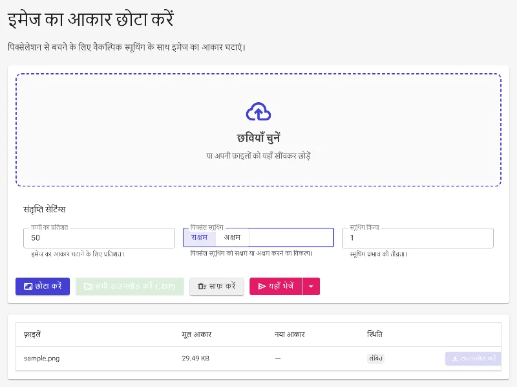Select 'सक्षम' pixel smoothing option

[x=200, y=238]
